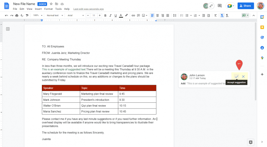The image size is (267, 147).
Task: Star the document New File Name
Action: pos(51,4)
